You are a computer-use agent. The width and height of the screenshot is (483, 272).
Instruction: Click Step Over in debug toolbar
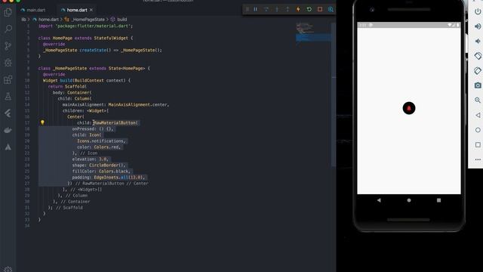(x=266, y=9)
